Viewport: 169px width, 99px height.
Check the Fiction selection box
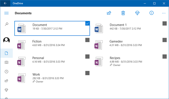coord(88,40)
